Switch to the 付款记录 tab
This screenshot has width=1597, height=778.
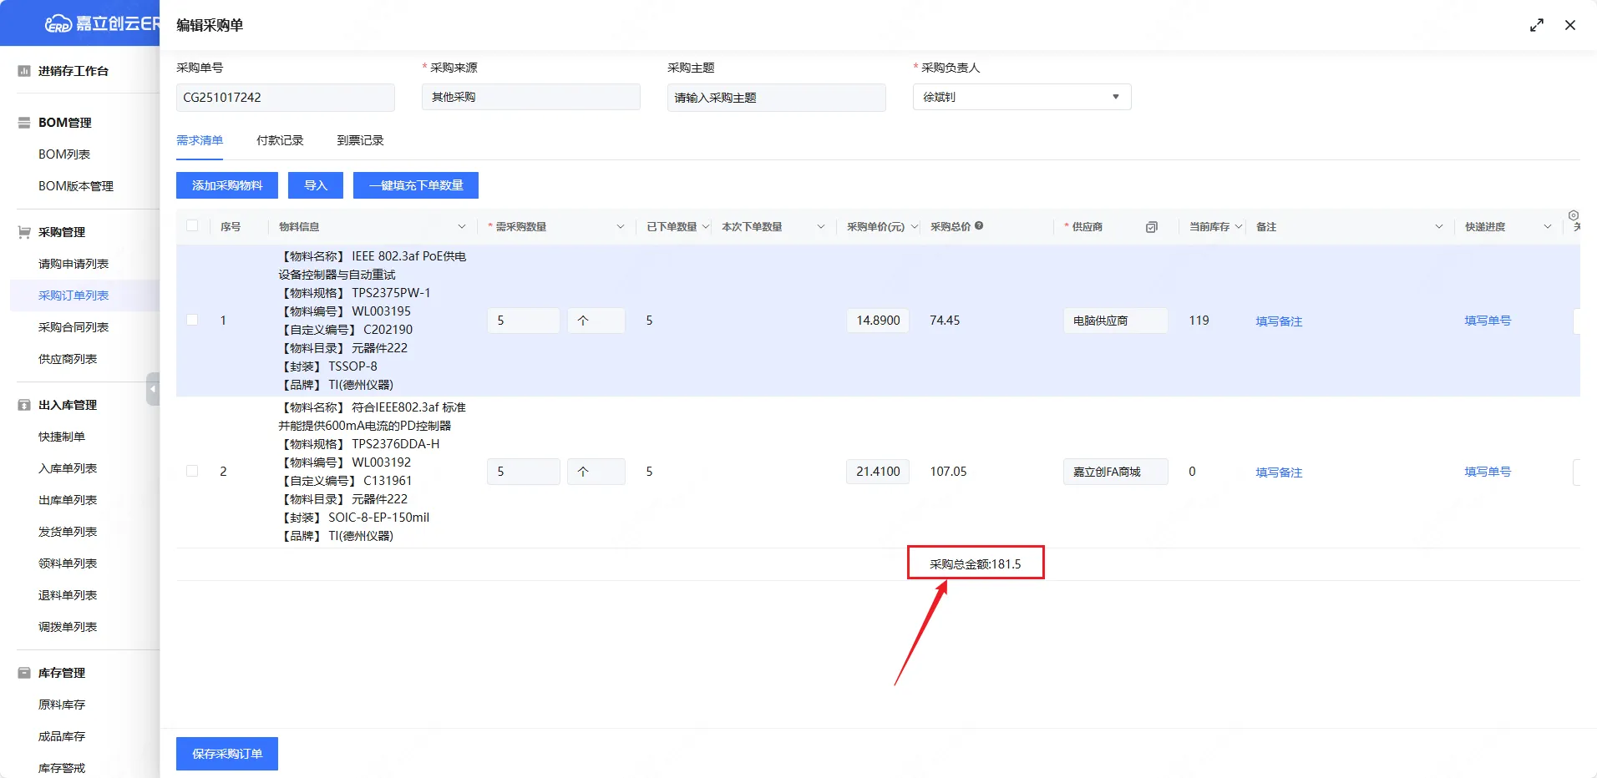[x=280, y=140]
